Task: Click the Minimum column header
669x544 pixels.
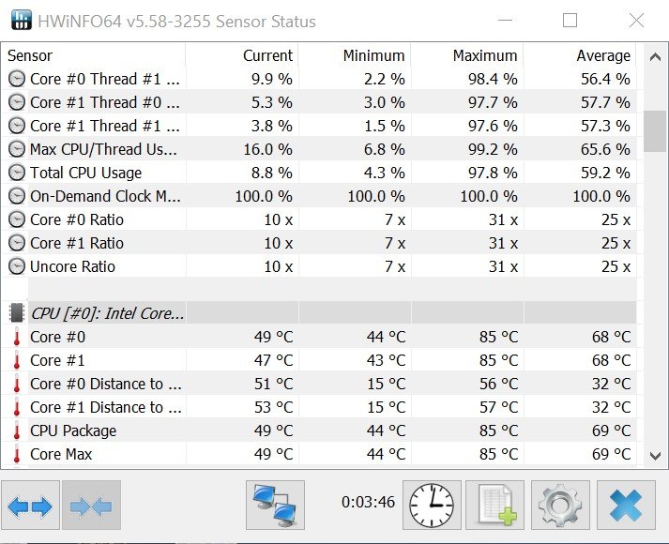Action: 355,55
